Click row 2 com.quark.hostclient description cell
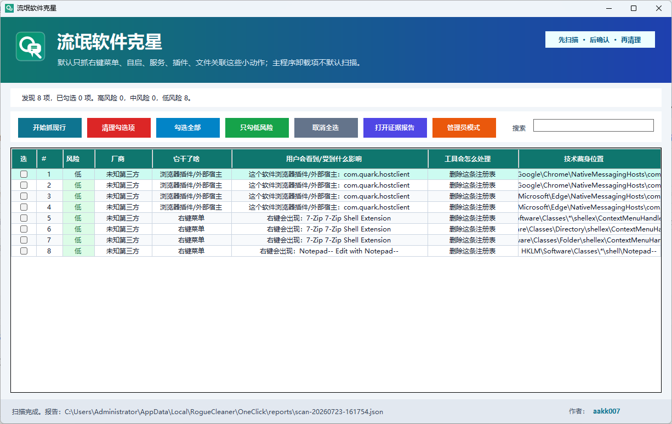Screen dimensions: 672x424 click(x=329, y=185)
